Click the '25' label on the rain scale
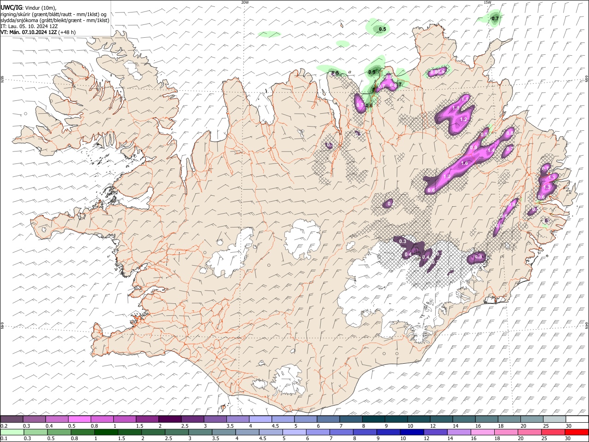 click(x=545, y=438)
